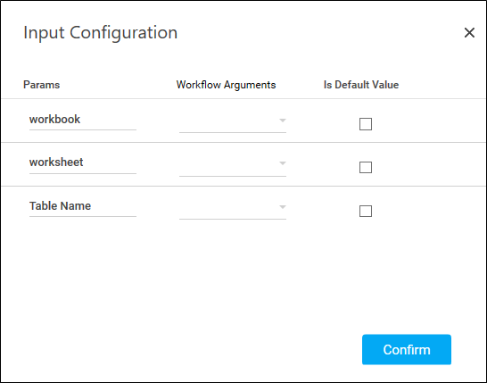This screenshot has width=487, height=383.
Task: Select the workbook param name field
Action: [x=83, y=120]
